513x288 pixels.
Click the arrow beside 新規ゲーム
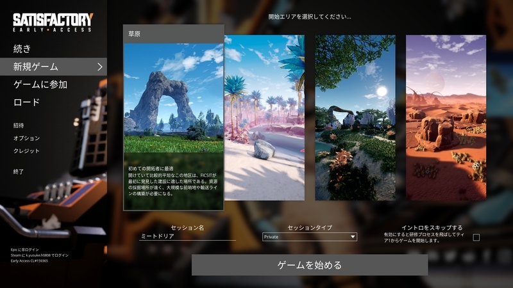(100, 67)
